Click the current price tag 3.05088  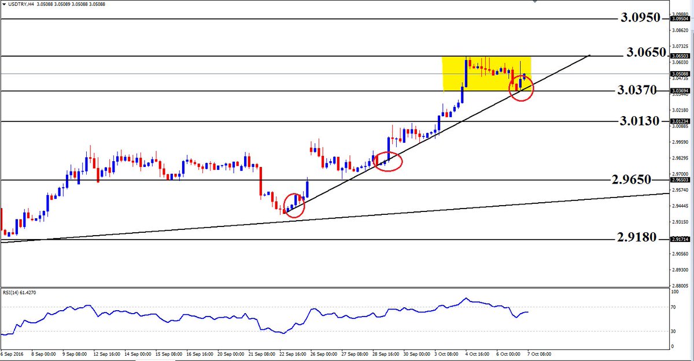(679, 74)
